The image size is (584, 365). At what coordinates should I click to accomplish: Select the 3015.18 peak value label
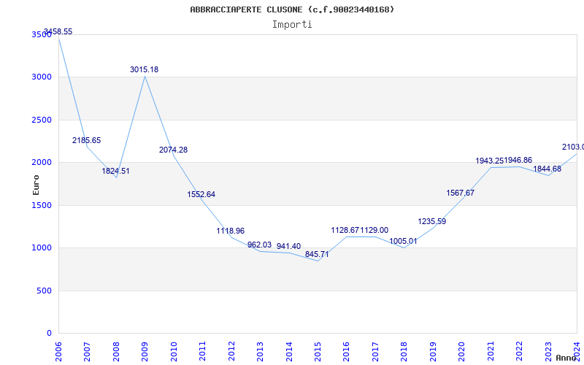tap(144, 69)
